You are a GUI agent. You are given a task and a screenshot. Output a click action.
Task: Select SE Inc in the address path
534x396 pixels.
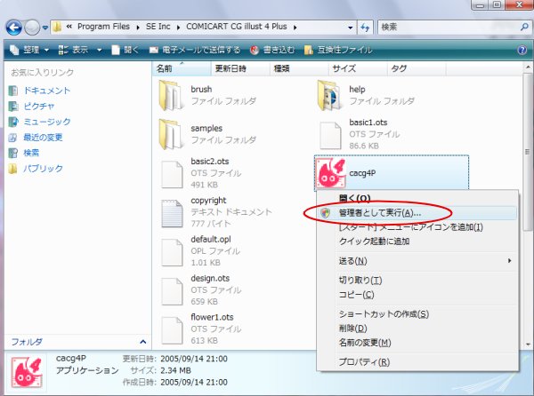pos(158,27)
